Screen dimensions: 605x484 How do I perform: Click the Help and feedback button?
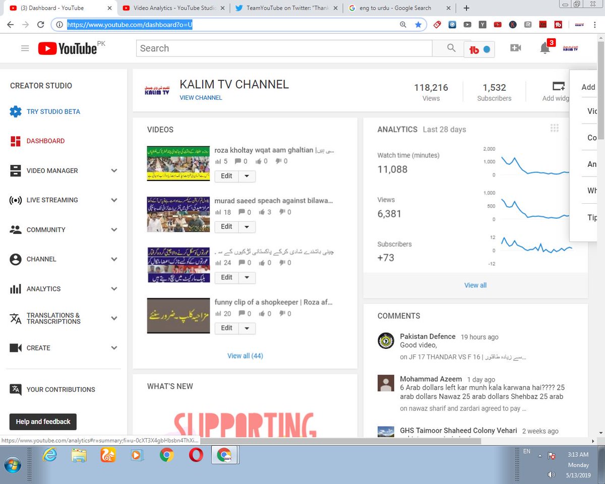(43, 421)
